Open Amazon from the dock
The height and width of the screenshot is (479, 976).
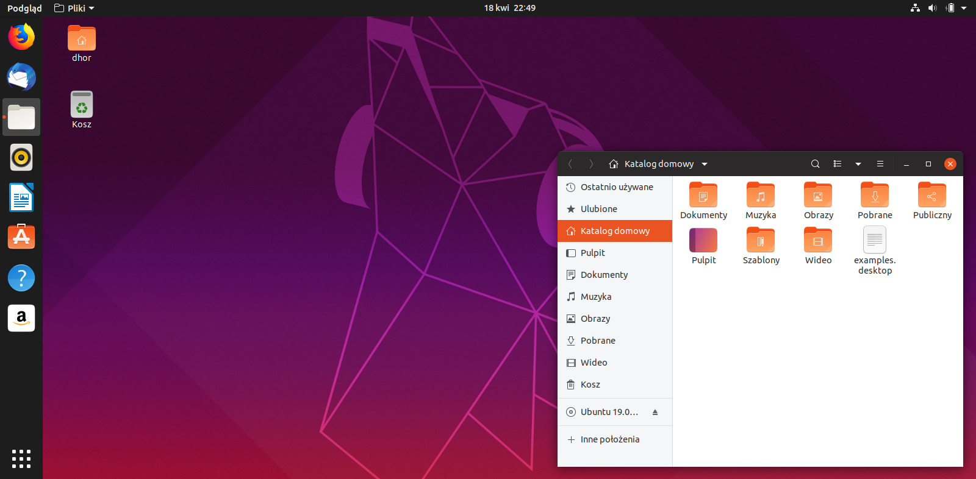tap(21, 318)
